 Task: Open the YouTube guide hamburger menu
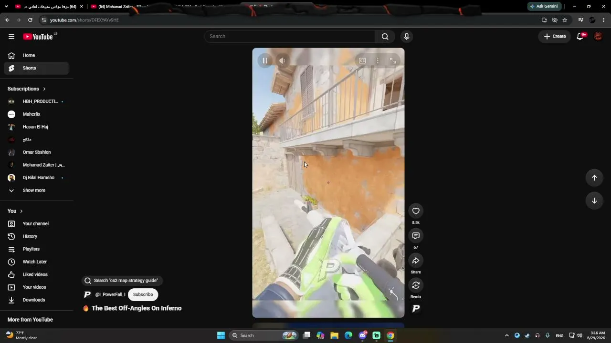[11, 37]
